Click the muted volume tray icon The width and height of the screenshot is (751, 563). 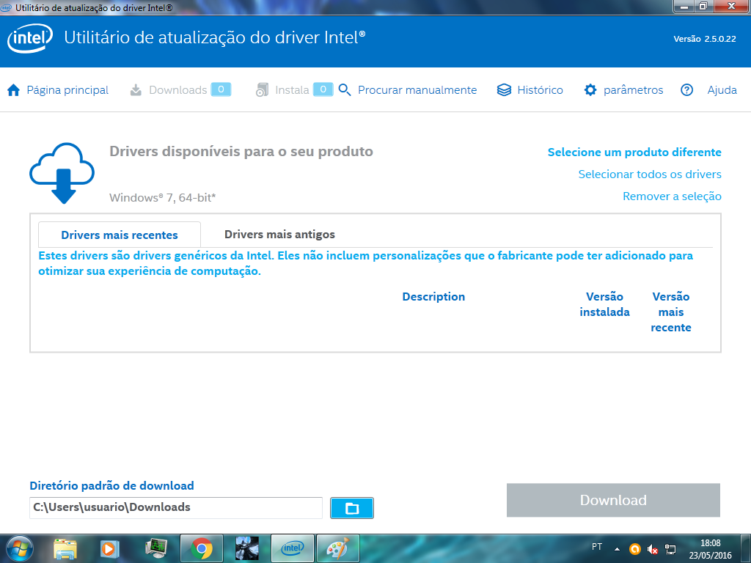coord(652,549)
